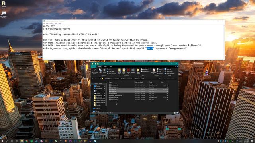The image size is (255, 143).
Task: Open the Easy access dropdown
Action: 145,71
